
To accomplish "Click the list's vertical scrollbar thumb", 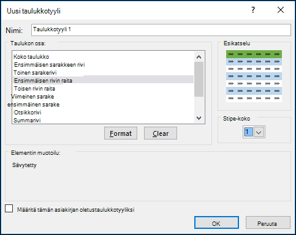I will click(199, 79).
